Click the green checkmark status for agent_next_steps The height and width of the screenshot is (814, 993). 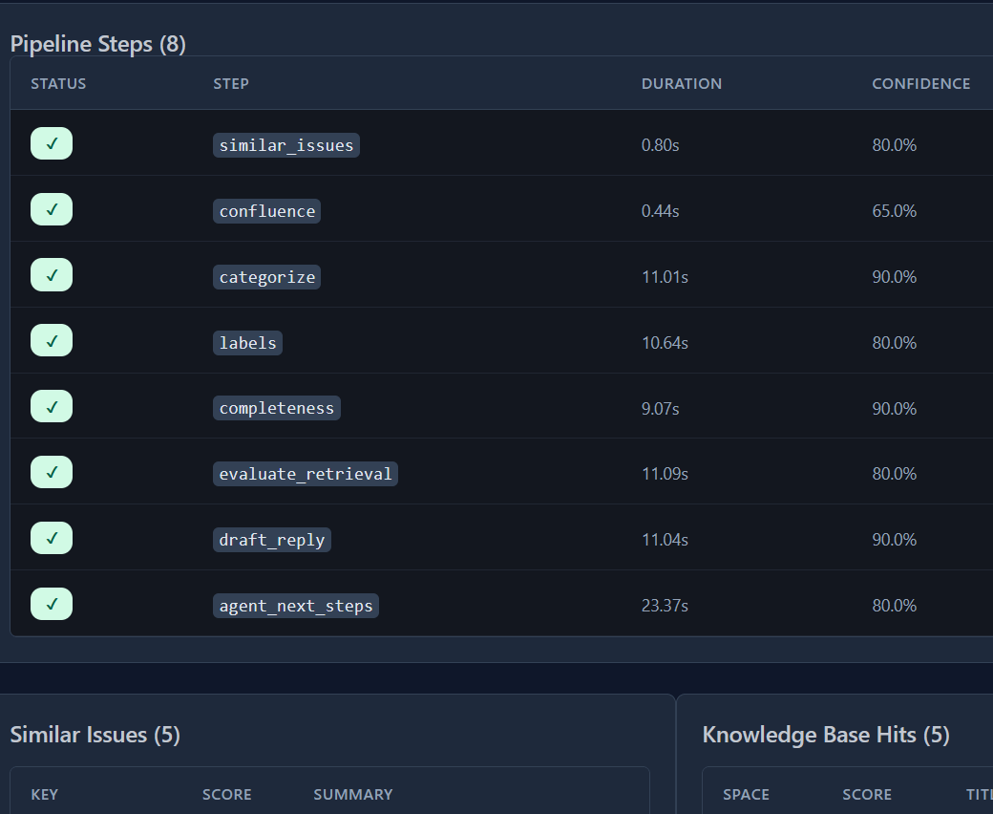(x=52, y=605)
